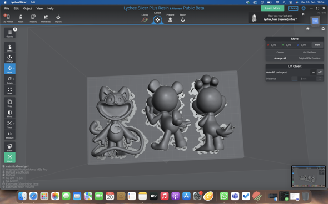328x204 pixels.
Task: Switch to the Library workflow tab
Action: coord(145,18)
